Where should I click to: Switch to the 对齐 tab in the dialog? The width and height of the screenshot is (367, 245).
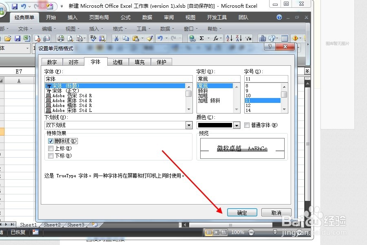pos(73,62)
